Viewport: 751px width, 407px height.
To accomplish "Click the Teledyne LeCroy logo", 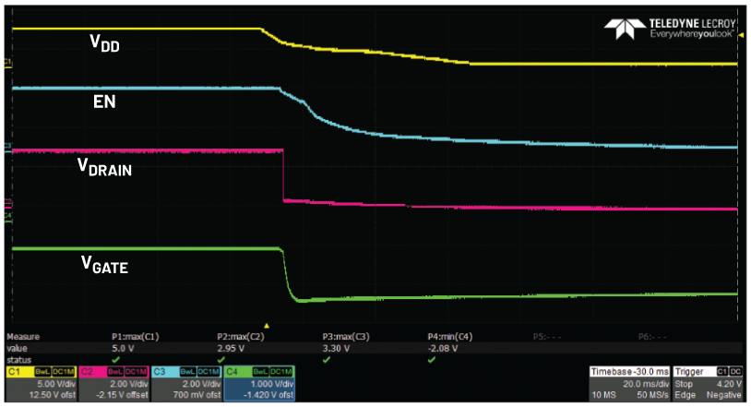I will [670, 27].
